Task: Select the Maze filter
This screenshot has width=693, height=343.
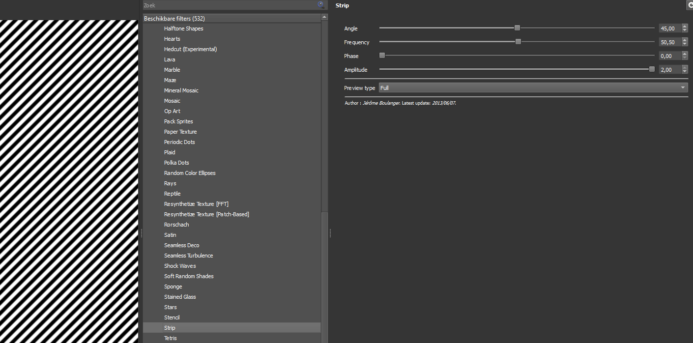Action: pyautogui.click(x=170, y=80)
